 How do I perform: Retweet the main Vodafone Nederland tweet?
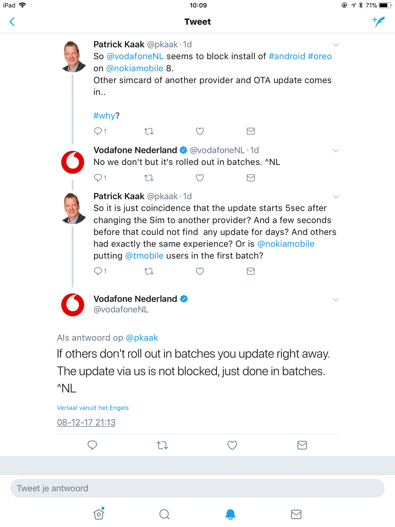(x=162, y=445)
